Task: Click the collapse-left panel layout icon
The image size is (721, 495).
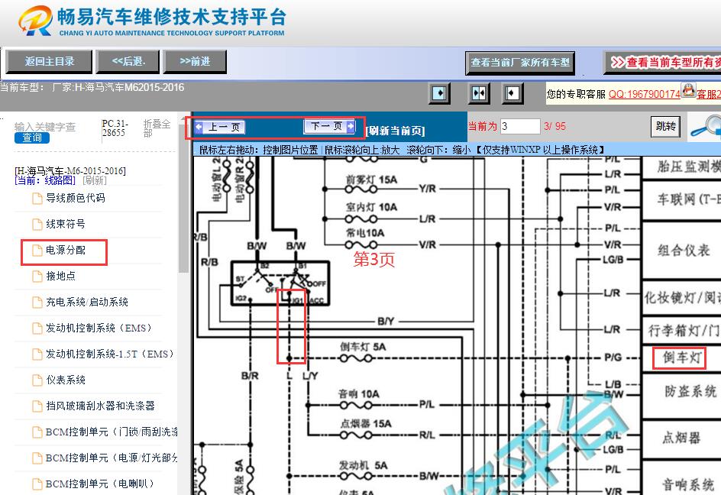Action: tap(439, 94)
